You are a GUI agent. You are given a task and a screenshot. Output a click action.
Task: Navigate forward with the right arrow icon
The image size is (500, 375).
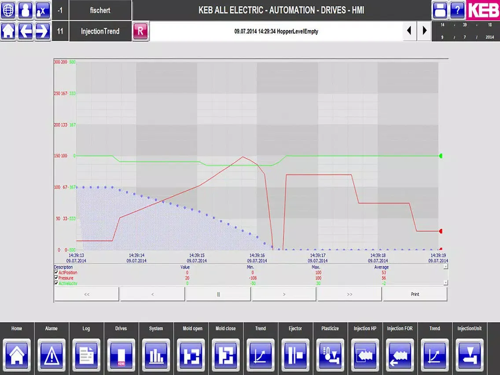42,31
